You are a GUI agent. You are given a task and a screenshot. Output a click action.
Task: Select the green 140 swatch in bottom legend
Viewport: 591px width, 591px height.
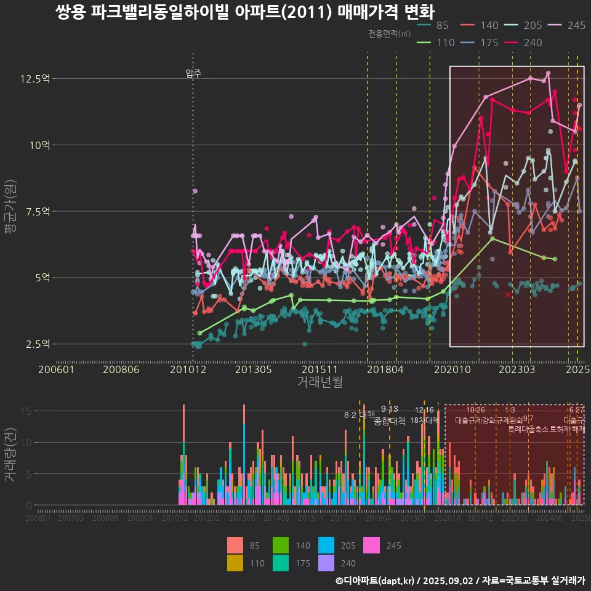click(x=281, y=545)
